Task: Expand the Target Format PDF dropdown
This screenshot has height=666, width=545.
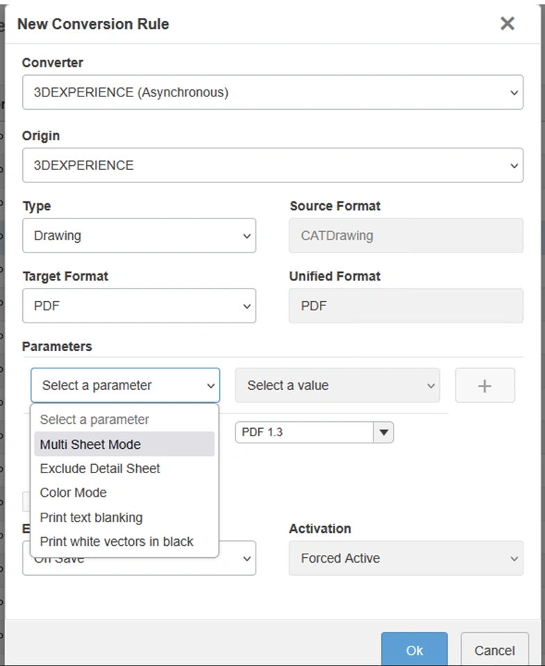Action: point(139,306)
